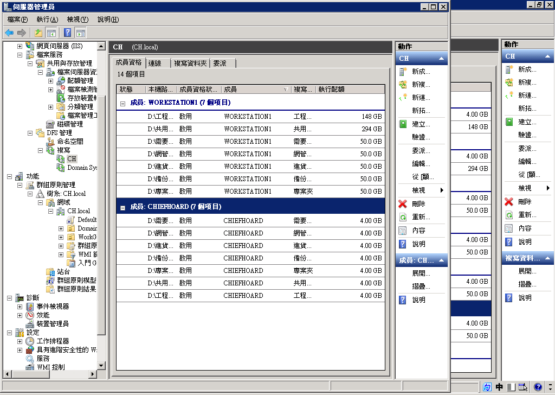This screenshot has width=555, height=395.
Task: Click the 效能 performance tree icon
Action: click(30, 315)
